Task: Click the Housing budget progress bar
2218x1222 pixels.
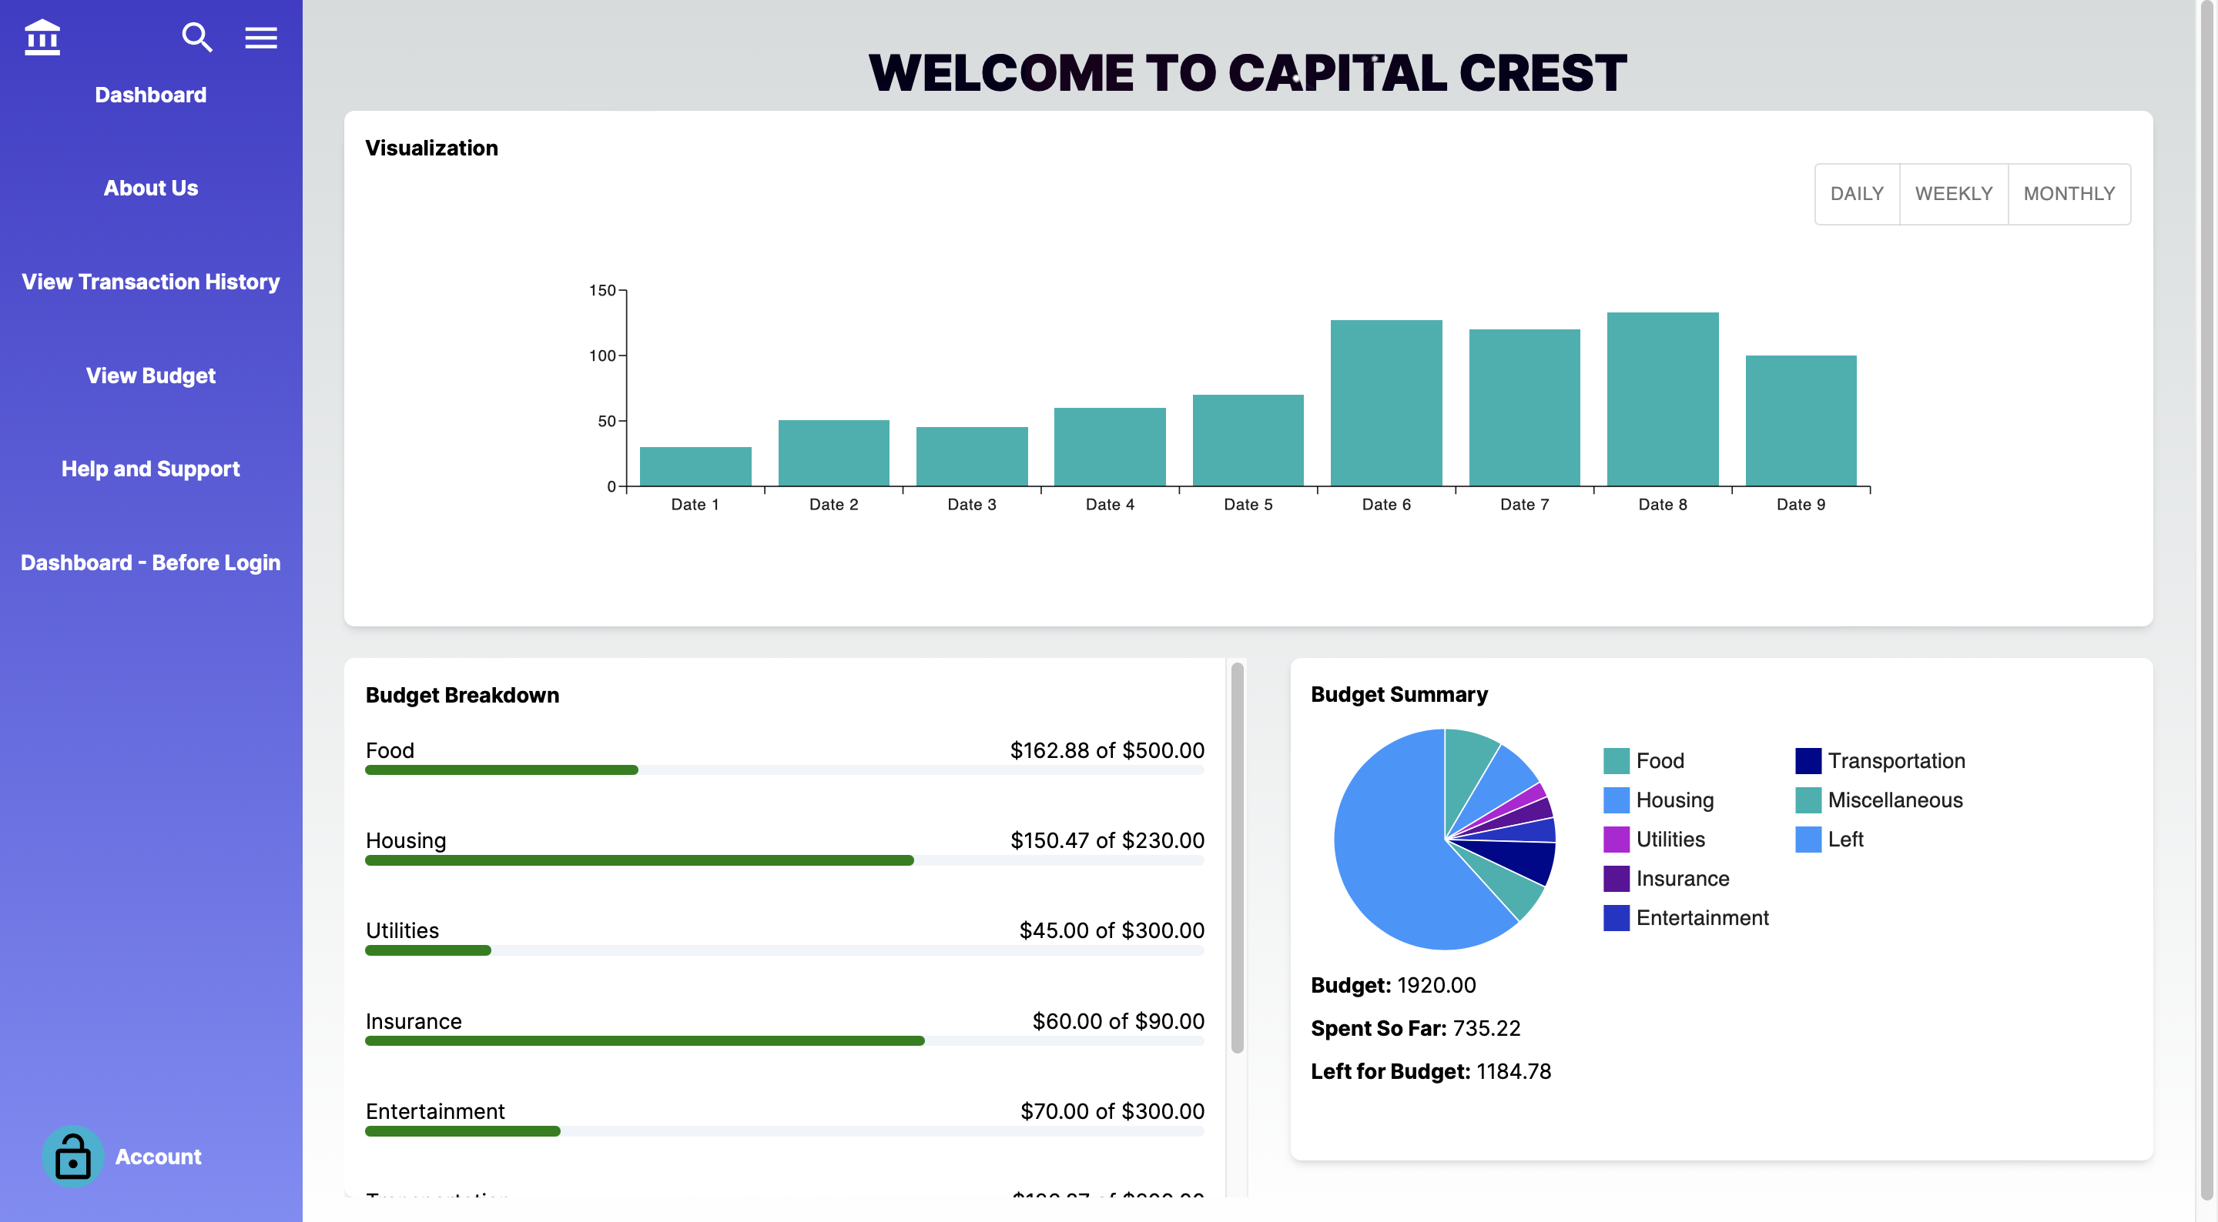Action: [x=785, y=860]
